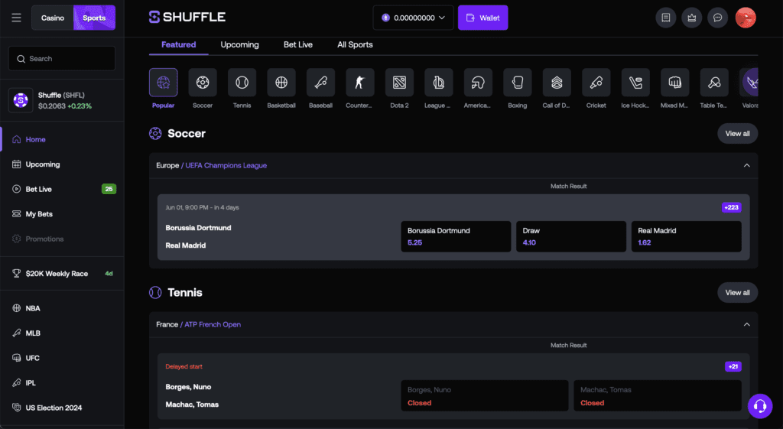
Task: Select the Cricket category icon
Action: (x=596, y=83)
